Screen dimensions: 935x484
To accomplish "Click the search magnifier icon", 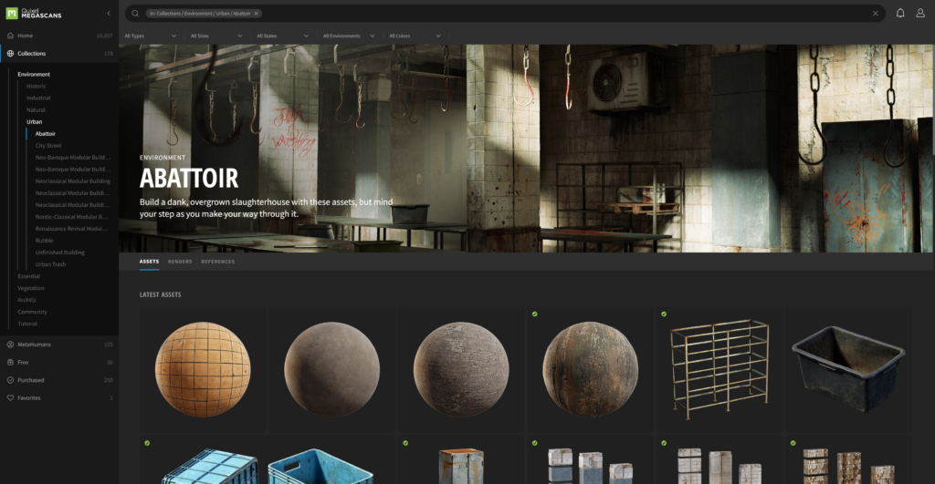I will tap(135, 13).
